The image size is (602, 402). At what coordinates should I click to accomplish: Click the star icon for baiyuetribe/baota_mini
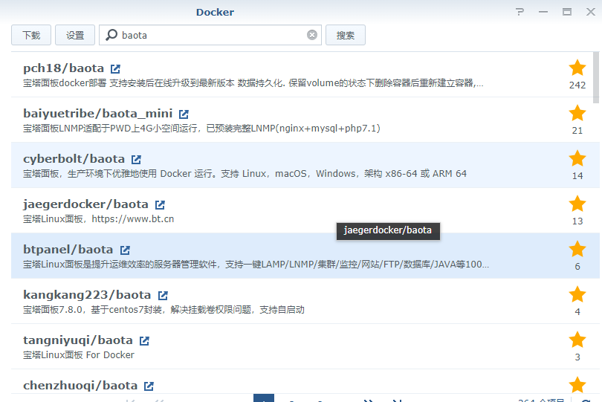point(577,113)
